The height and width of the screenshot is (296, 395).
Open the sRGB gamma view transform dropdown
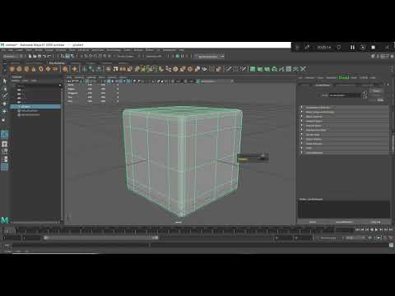215,81
